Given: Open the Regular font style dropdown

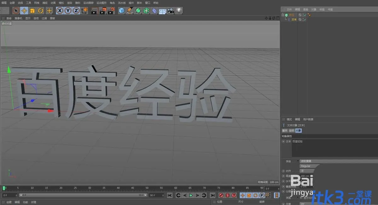Looking at the screenshot, I should 310,166.
